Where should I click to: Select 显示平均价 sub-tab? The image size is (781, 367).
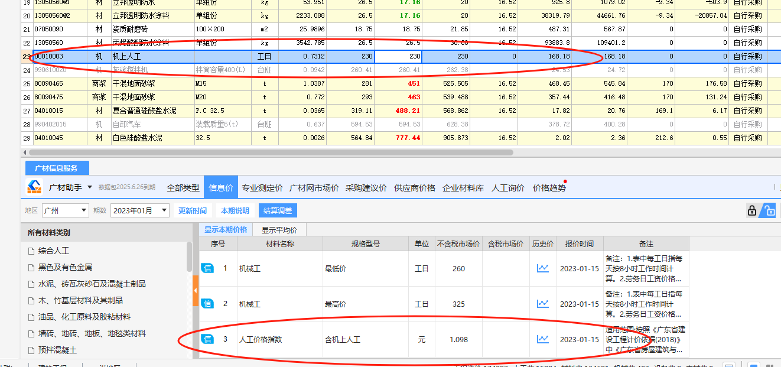pos(279,230)
